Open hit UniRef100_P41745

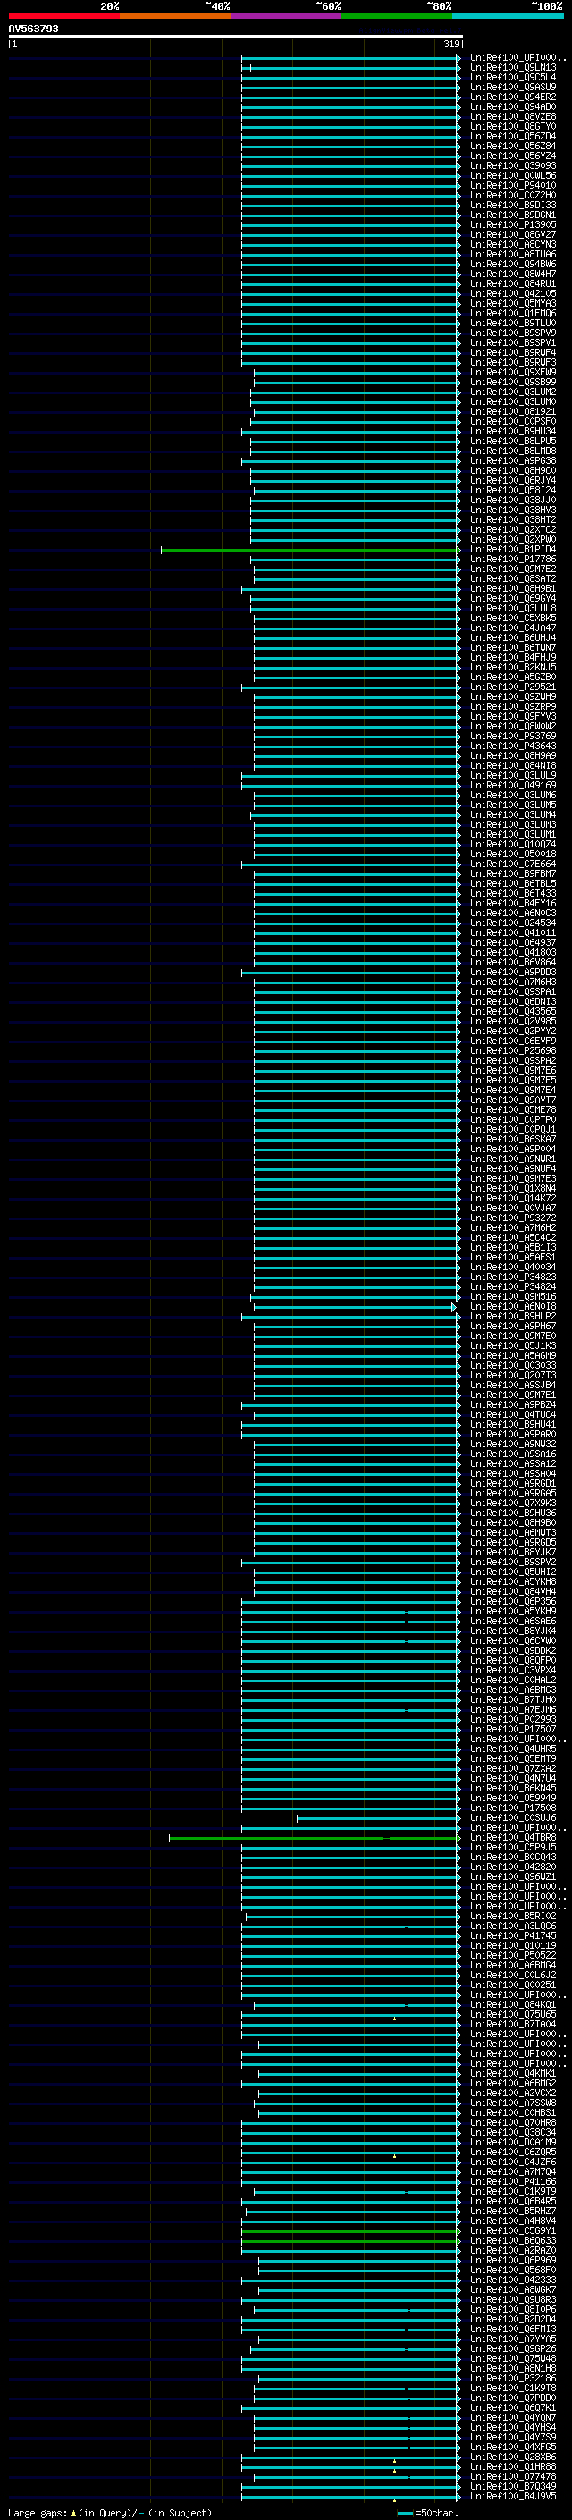512,1935
